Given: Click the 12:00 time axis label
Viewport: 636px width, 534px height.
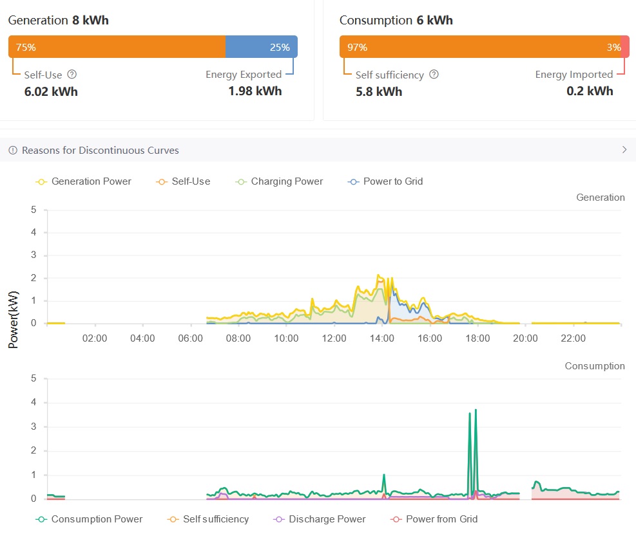Looking at the screenshot, I should pos(334,338).
